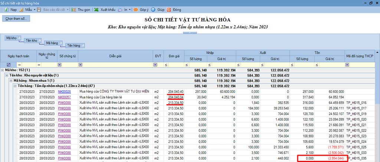Select the unit price 204.040,04
Screen dimensions: 380x162
pyautogui.click(x=176, y=97)
